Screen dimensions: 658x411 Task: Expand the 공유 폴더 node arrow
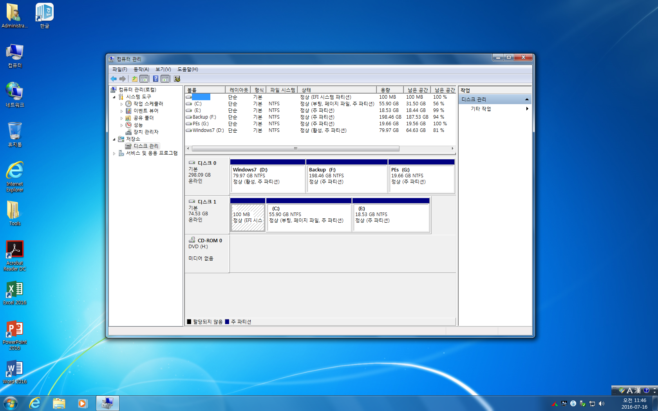click(x=121, y=118)
